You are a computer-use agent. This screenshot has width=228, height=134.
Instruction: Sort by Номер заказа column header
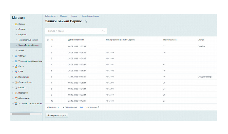[x=170, y=40]
